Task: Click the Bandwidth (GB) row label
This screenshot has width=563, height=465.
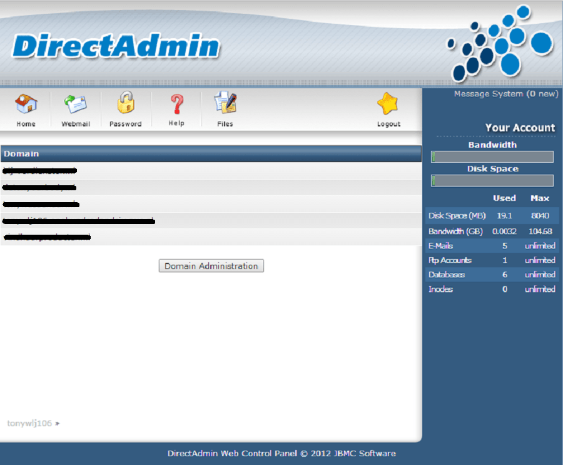Action: coord(455,231)
